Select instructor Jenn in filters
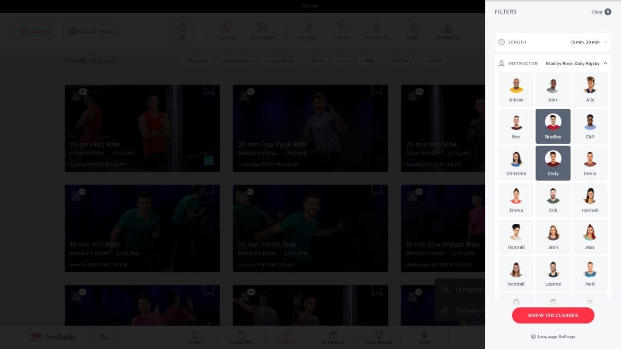Screen dimensions: 621x349 click(553, 237)
